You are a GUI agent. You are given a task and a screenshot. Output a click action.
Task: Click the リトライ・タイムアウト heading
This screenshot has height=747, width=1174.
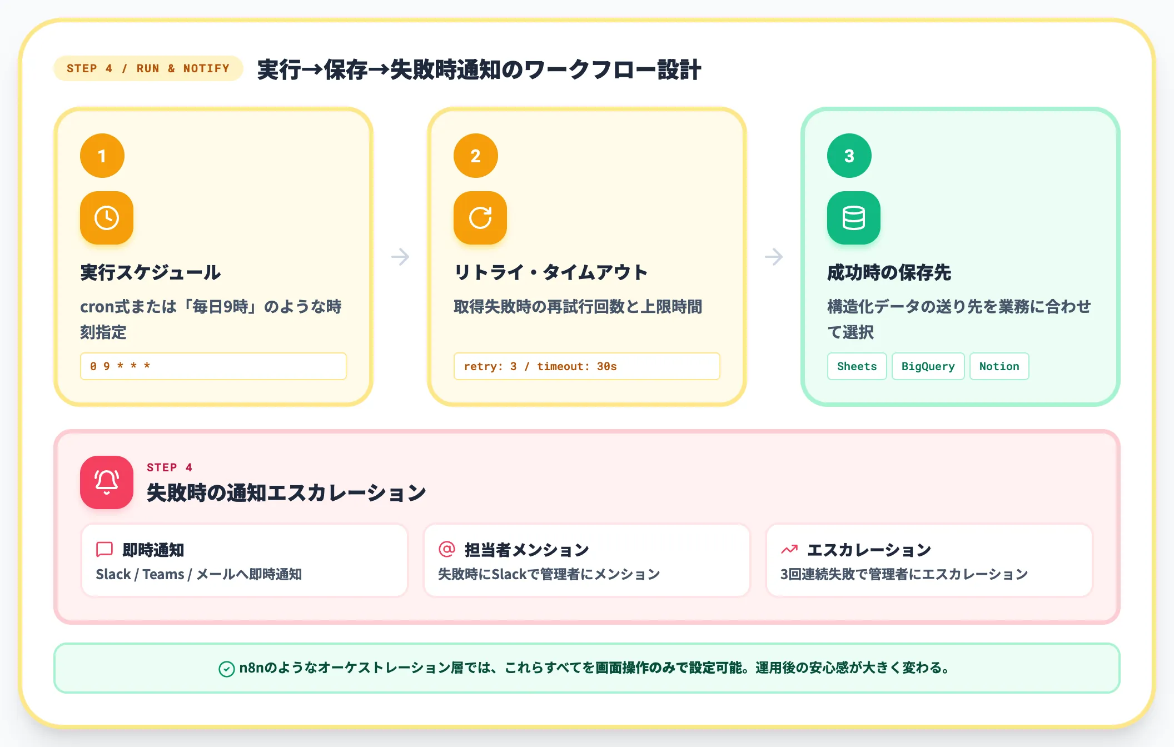[x=551, y=272]
